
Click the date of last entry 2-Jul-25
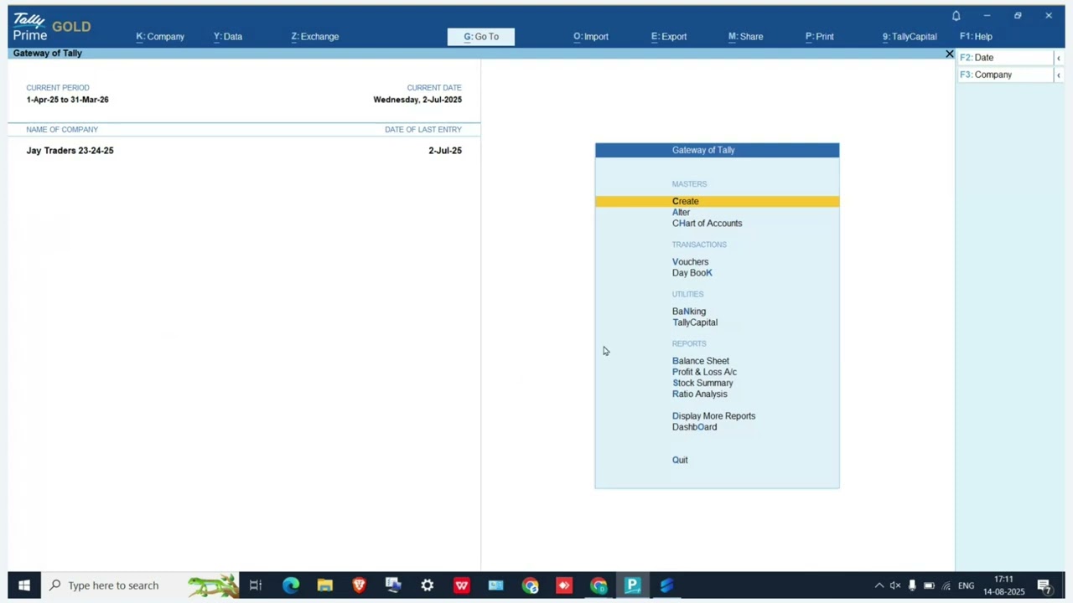point(445,151)
